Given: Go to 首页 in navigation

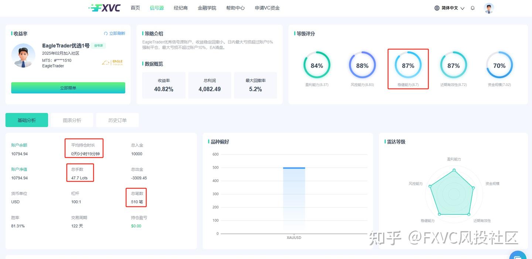Looking at the screenshot, I should (x=135, y=8).
